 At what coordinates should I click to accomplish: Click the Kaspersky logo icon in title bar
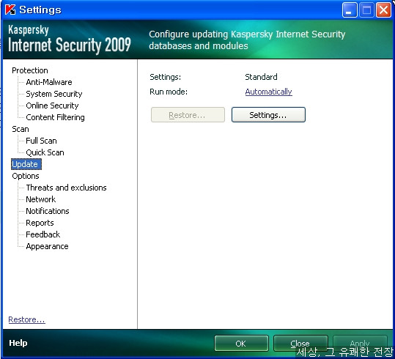pyautogui.click(x=10, y=10)
